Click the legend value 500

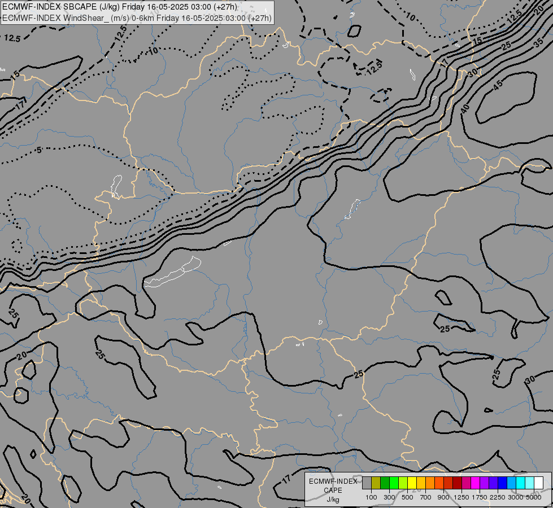coord(407,497)
